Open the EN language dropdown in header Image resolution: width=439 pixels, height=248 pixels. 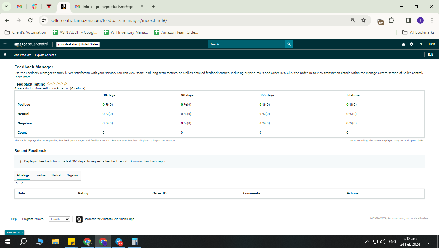[421, 44]
